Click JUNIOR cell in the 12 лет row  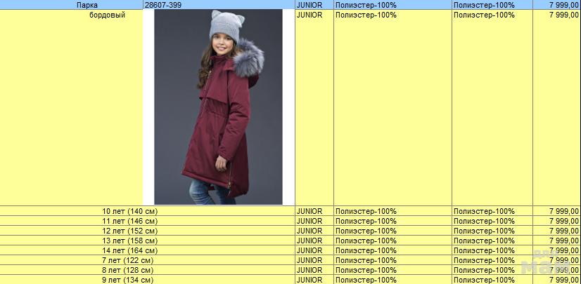pos(309,231)
